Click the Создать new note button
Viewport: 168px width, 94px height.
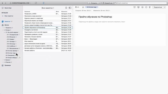[93, 3]
